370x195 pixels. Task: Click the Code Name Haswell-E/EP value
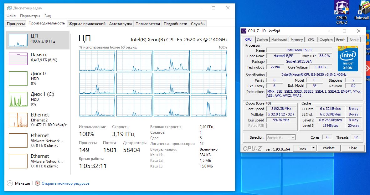283,56
